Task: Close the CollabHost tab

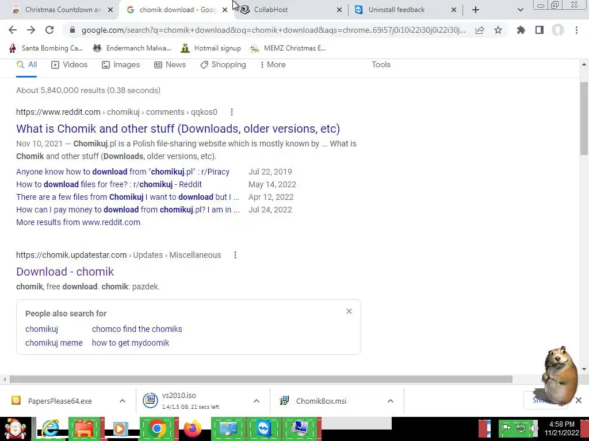Action: click(339, 10)
